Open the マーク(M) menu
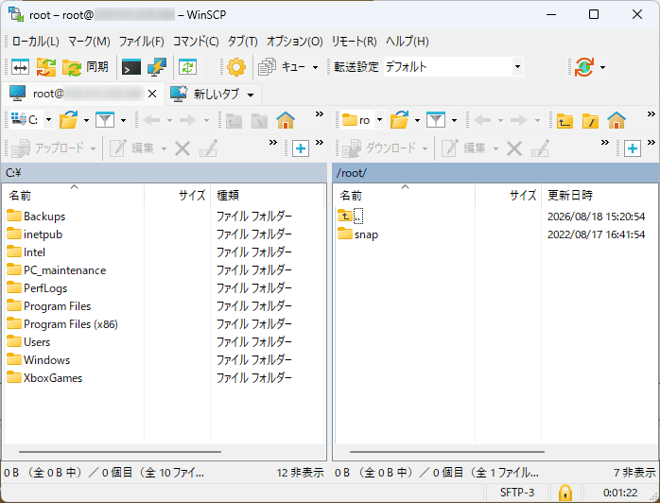 click(x=89, y=42)
